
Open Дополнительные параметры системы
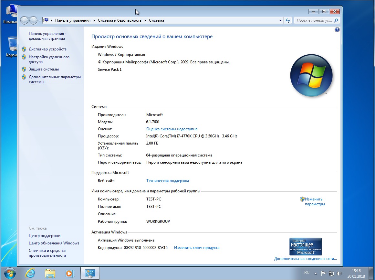coord(55,80)
